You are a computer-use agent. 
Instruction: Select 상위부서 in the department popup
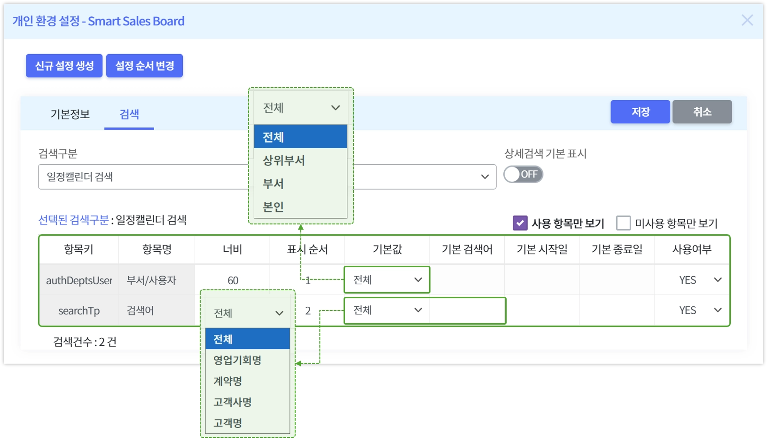point(300,160)
